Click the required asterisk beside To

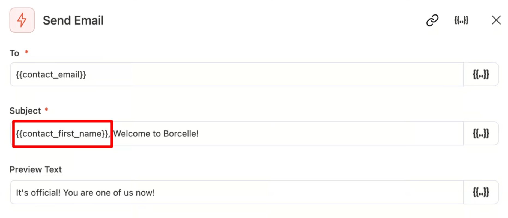[27, 52]
